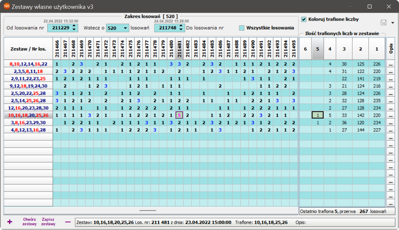The image size is (399, 230).
Task: Select set row 4,8,12,13,16,28
Action: click(28, 130)
